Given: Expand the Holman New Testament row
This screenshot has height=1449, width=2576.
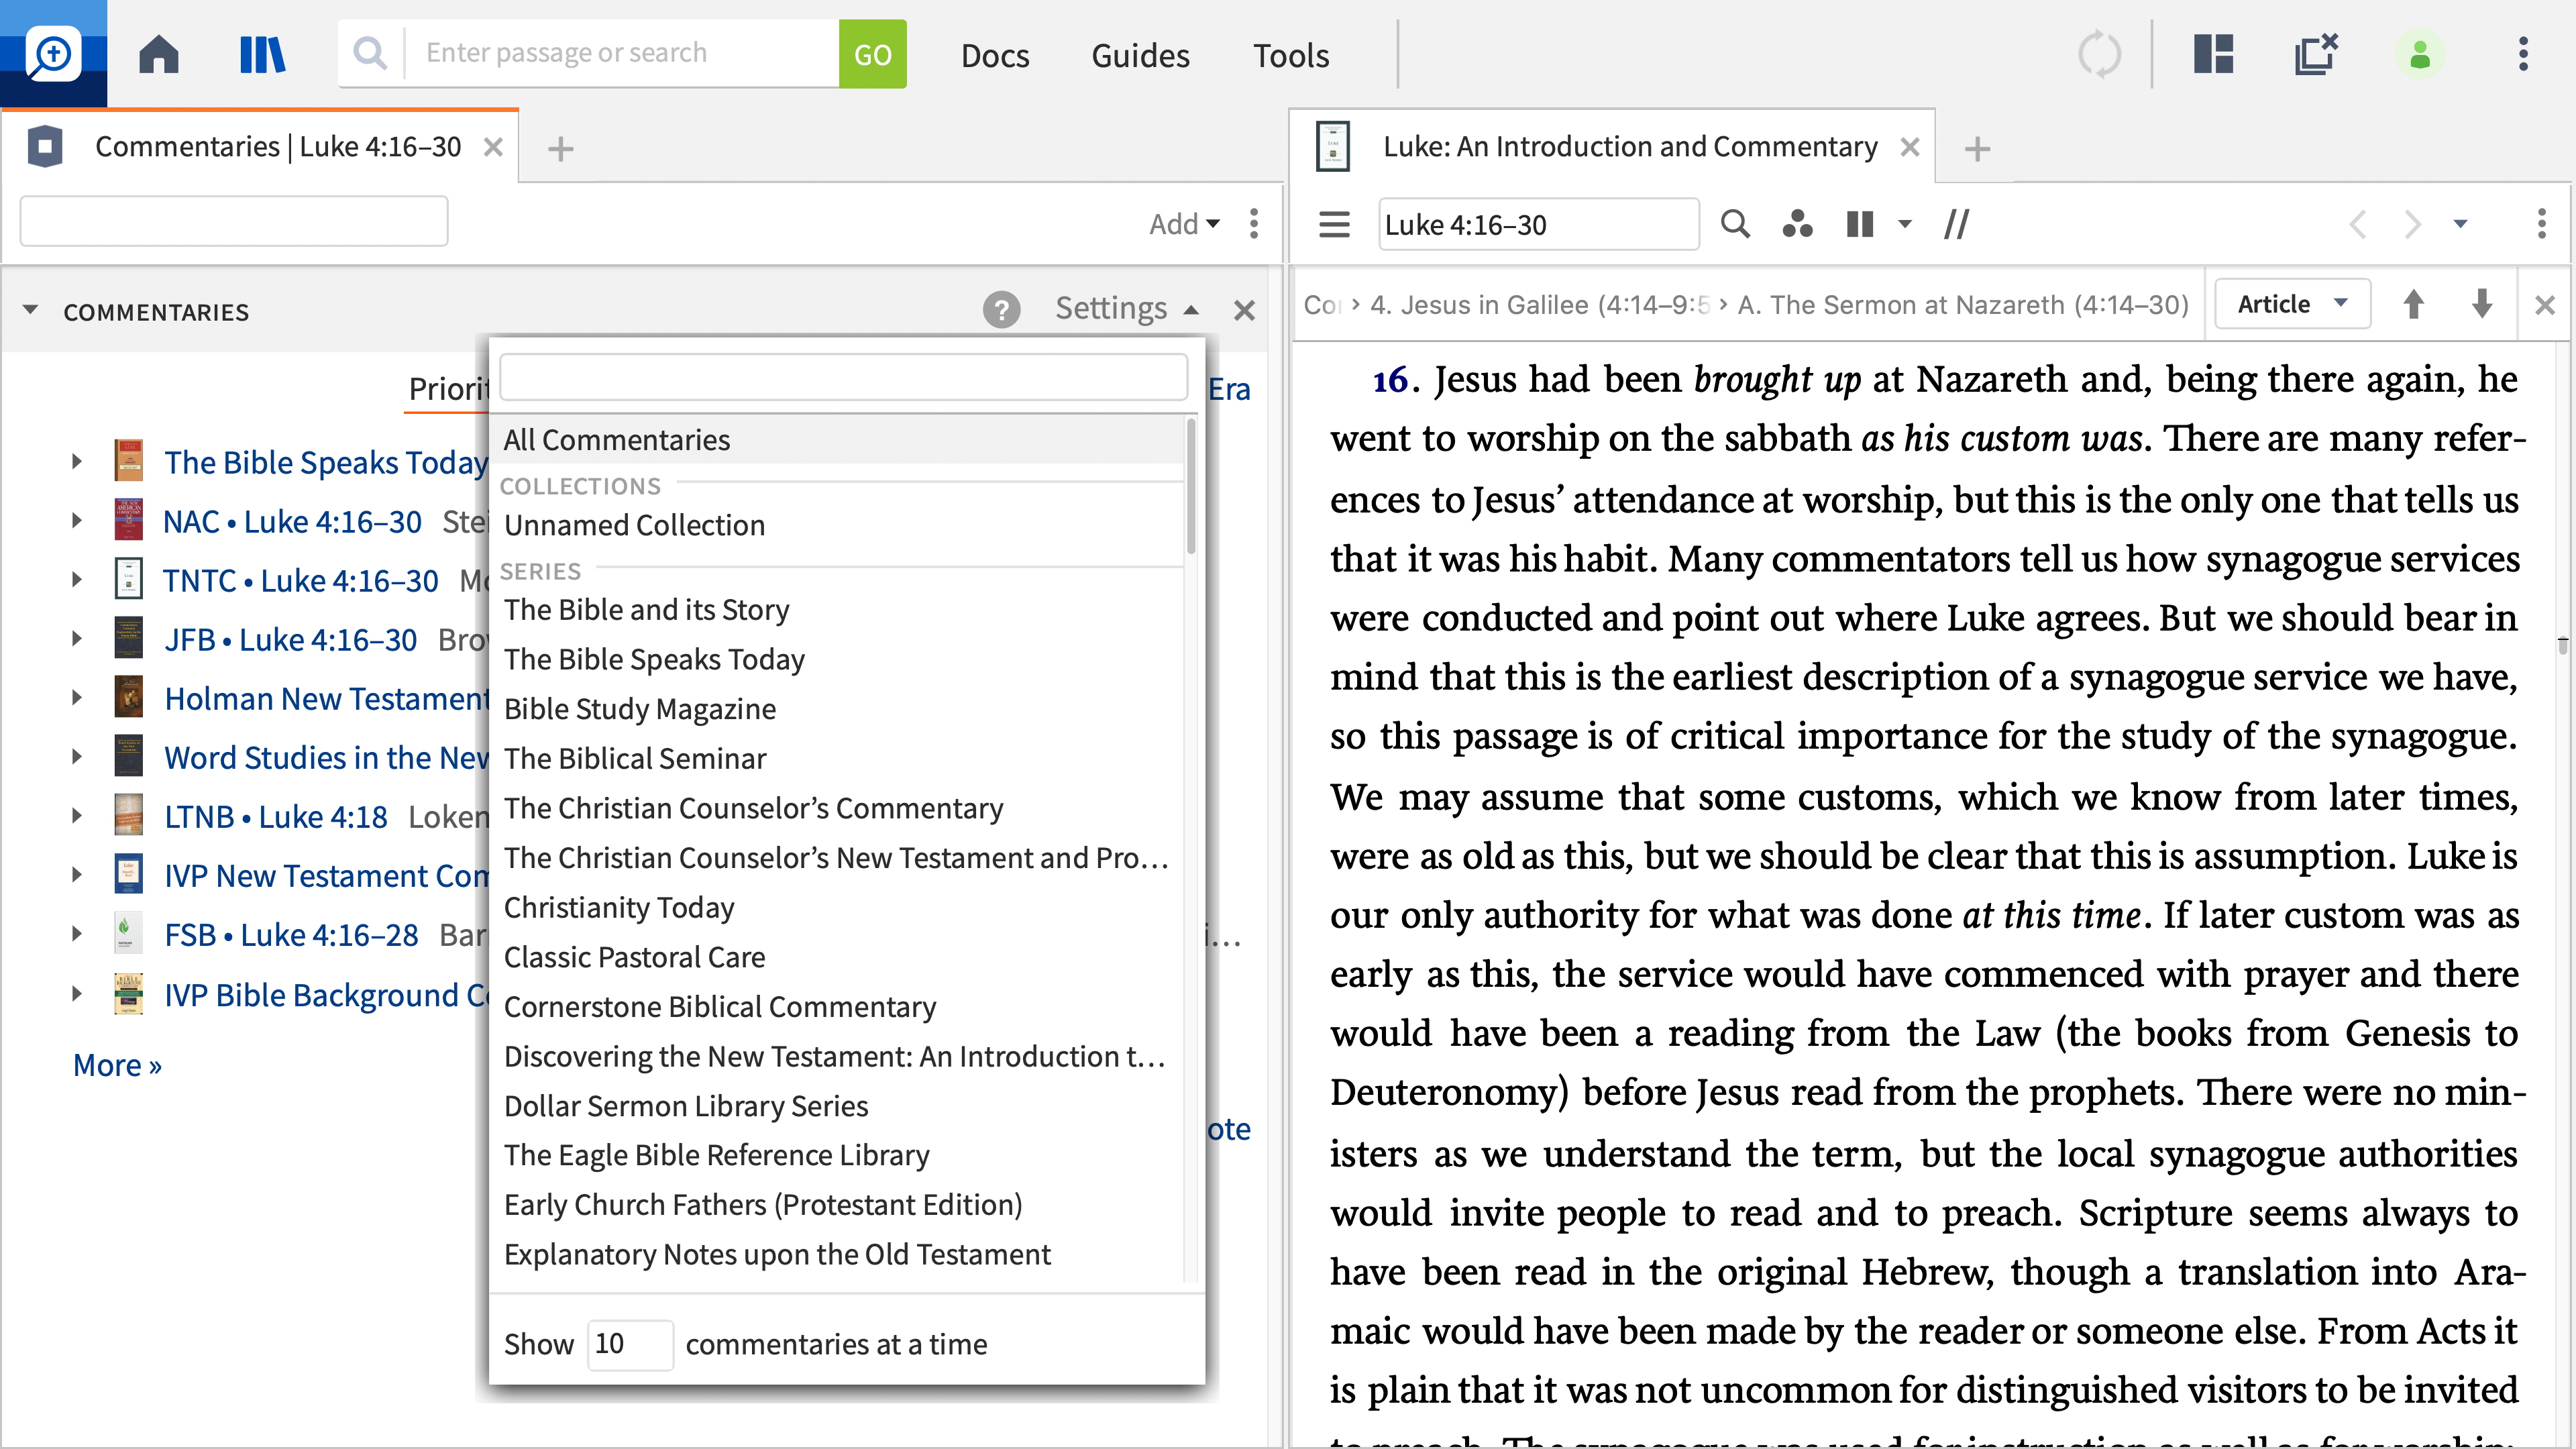Looking at the screenshot, I should click(77, 698).
